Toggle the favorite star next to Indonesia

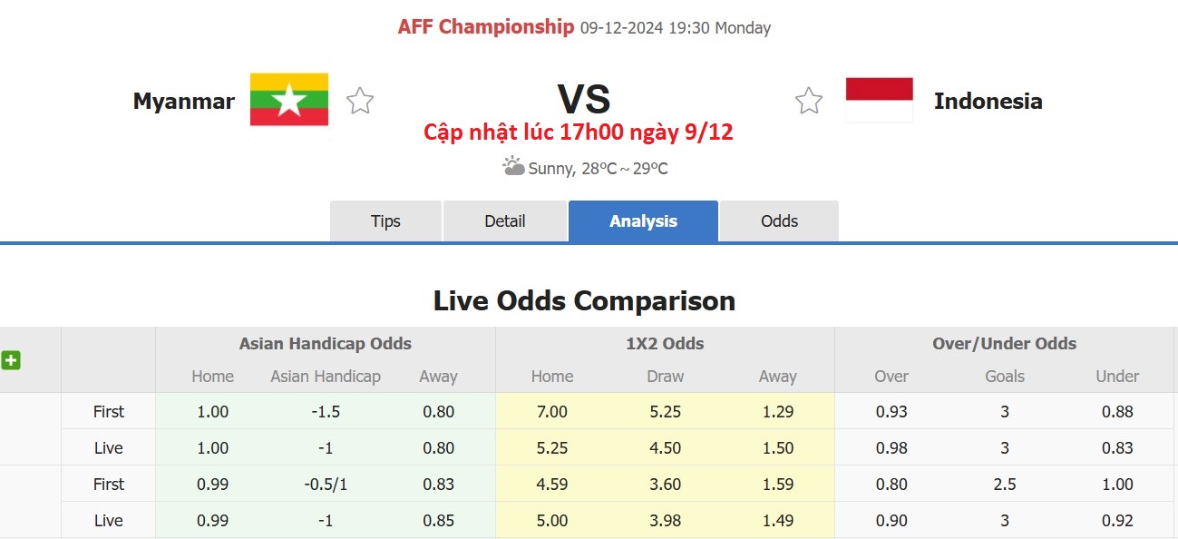(x=807, y=102)
